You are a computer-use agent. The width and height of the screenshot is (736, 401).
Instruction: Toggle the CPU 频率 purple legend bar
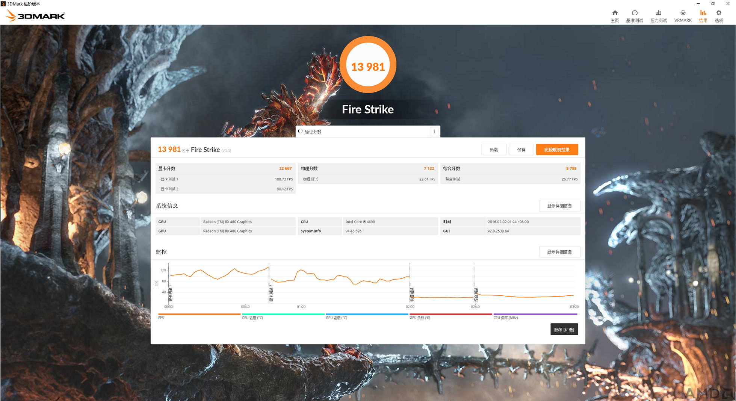[535, 314]
